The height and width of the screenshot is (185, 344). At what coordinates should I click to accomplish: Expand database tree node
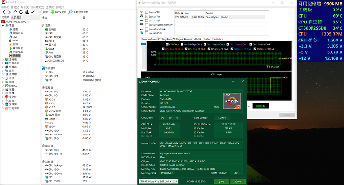pyautogui.click(x=3, y=104)
